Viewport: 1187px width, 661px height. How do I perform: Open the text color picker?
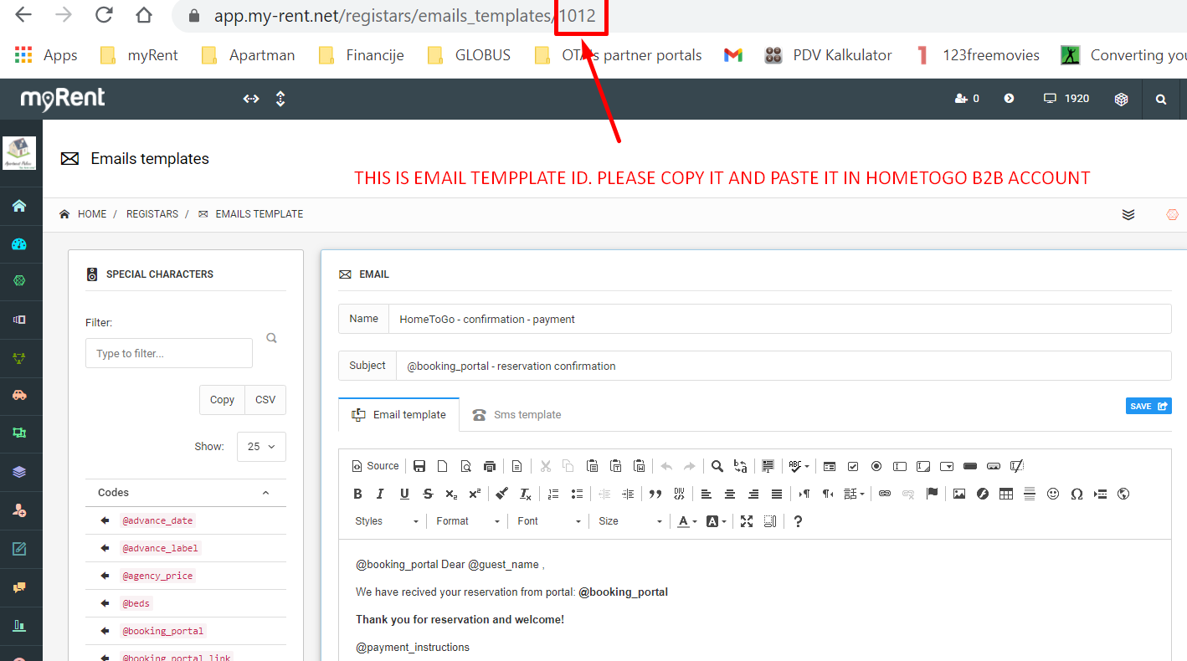[x=686, y=521]
